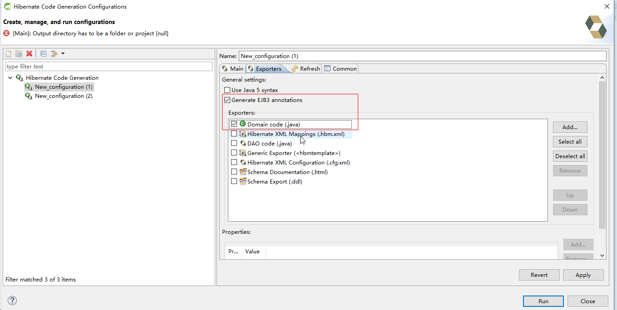The width and height of the screenshot is (617, 310).
Task: Delete the selected configuration with the red X
Action: 29,53
